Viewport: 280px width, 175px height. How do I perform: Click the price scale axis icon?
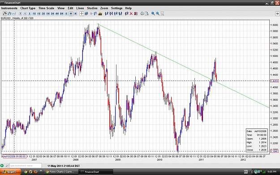pyautogui.click(x=95, y=13)
